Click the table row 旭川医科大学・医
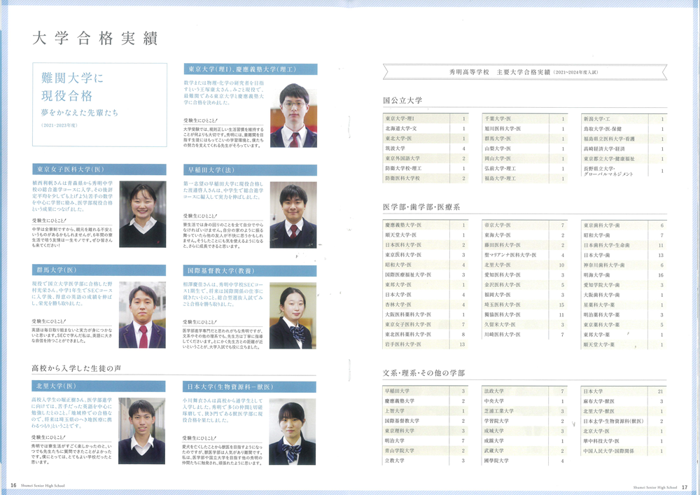The height and width of the screenshot is (495, 700). coord(525,129)
